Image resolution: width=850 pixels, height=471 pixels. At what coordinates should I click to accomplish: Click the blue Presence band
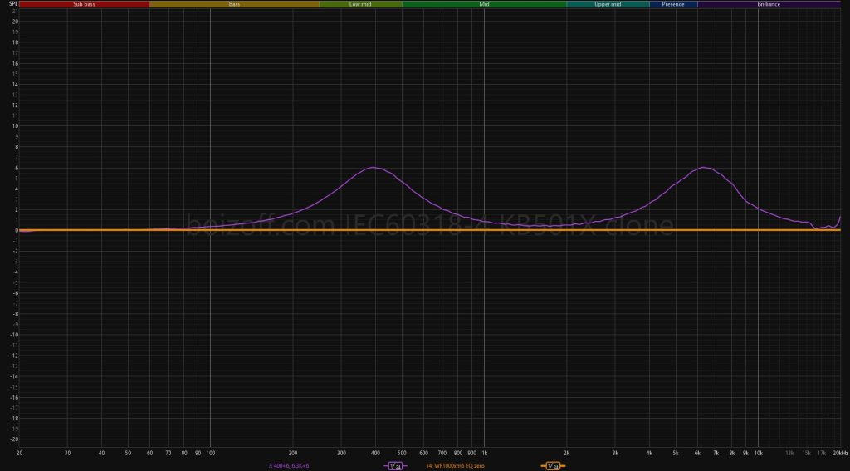(x=673, y=4)
